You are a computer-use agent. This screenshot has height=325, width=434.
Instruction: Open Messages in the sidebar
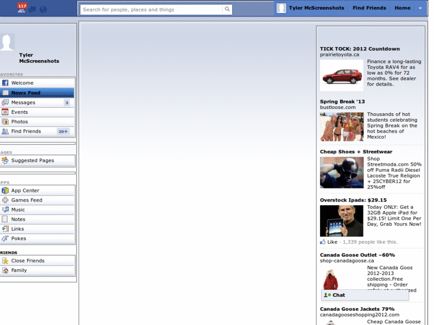[x=37, y=102]
